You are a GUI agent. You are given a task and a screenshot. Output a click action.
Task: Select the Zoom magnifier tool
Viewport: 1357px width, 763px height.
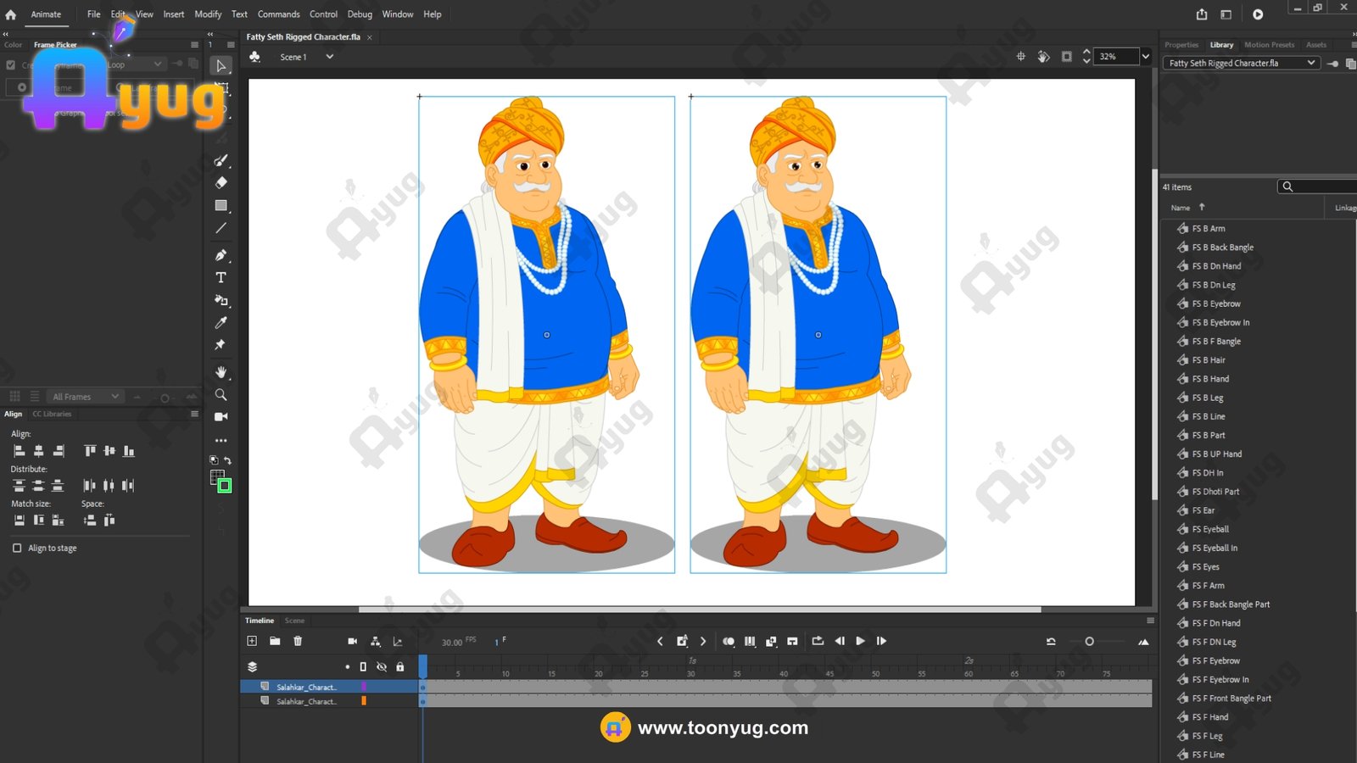coord(221,394)
